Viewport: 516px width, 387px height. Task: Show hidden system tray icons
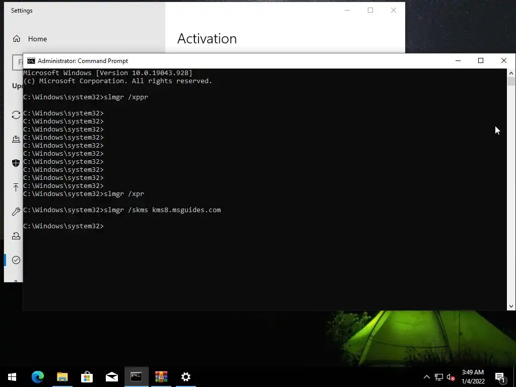[x=426, y=377]
